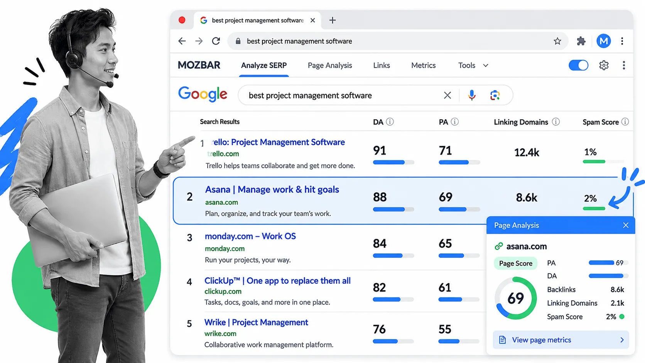Click the monday.com green URL text

tap(225, 249)
